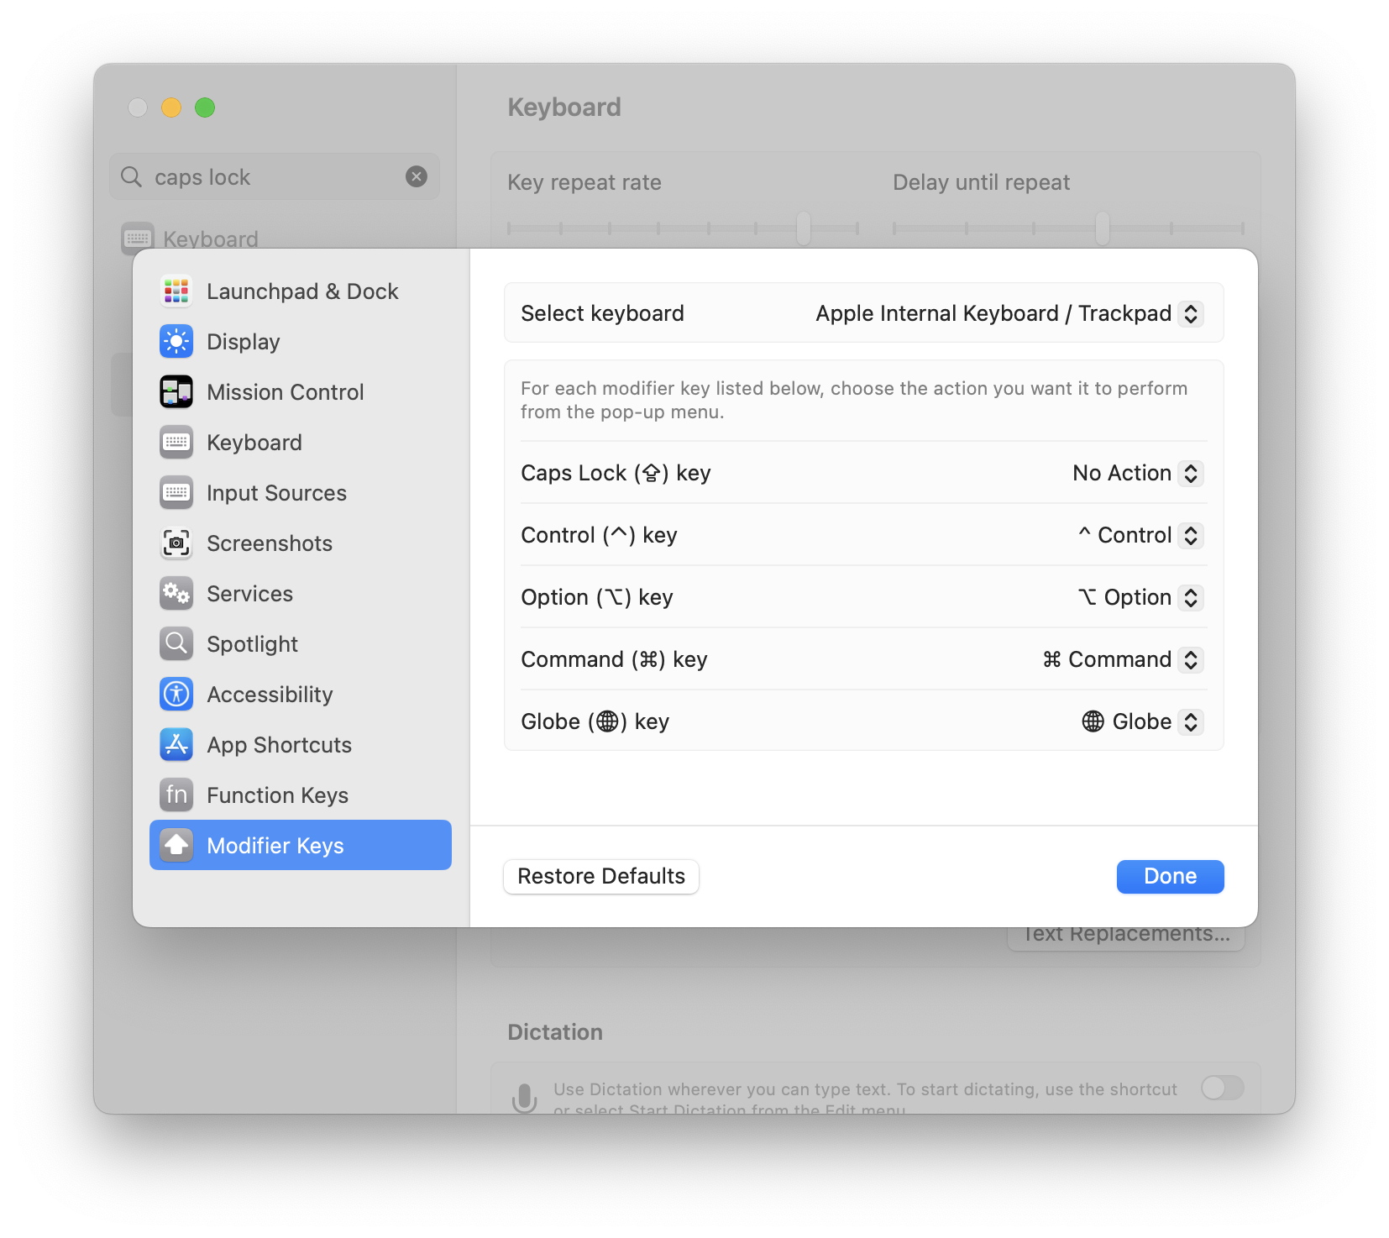
Task: Click the caps lock search field
Action: tap(275, 176)
